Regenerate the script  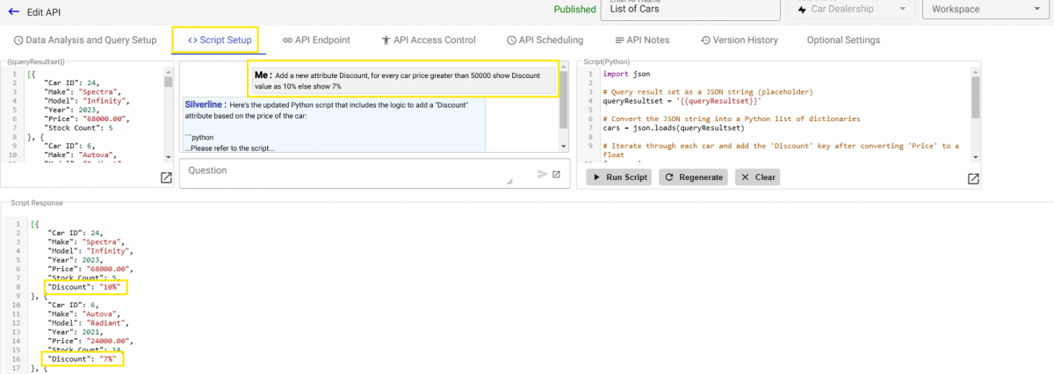694,177
